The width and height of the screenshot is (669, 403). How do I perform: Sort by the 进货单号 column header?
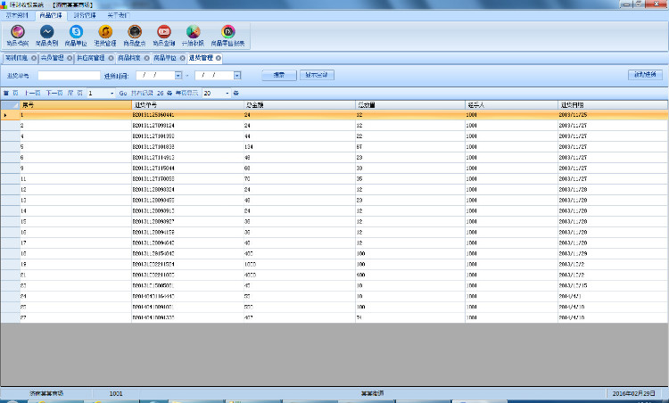(x=187, y=105)
